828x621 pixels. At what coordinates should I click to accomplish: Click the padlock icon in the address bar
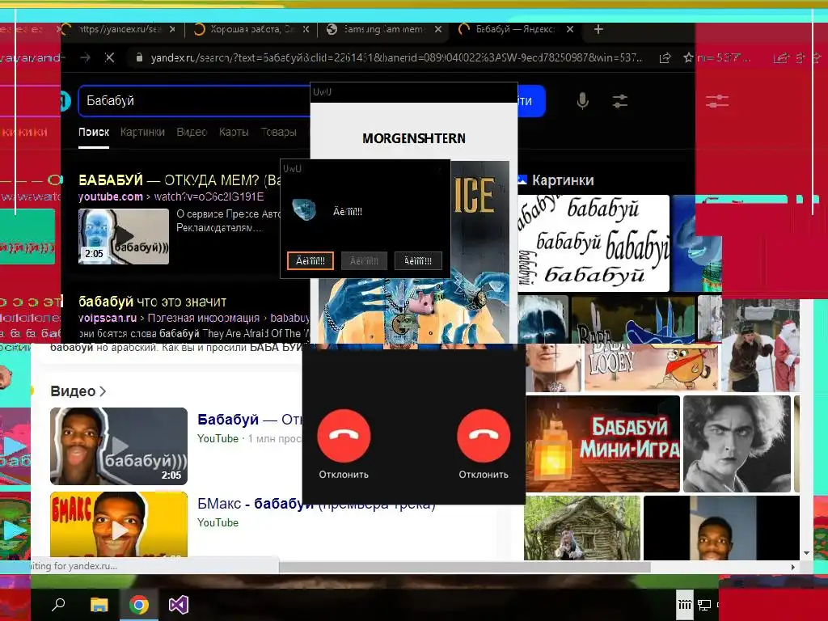(139, 57)
